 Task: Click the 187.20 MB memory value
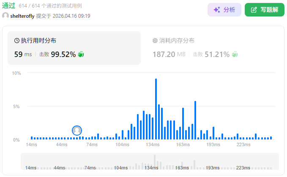[169, 54]
